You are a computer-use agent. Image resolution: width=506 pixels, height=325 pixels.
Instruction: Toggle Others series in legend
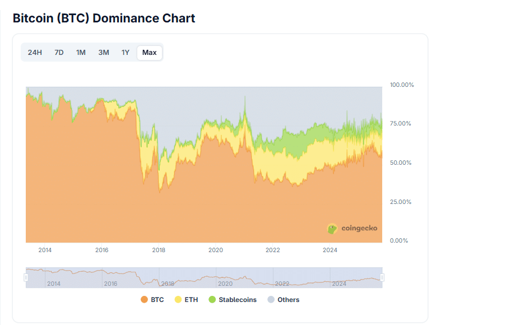[288, 300]
